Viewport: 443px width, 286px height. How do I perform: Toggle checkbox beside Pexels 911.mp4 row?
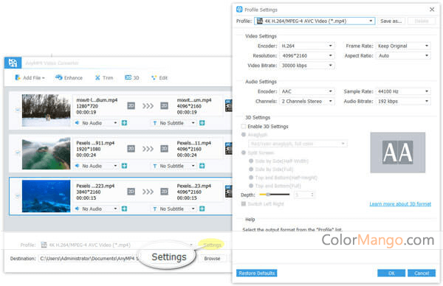coord(17,153)
